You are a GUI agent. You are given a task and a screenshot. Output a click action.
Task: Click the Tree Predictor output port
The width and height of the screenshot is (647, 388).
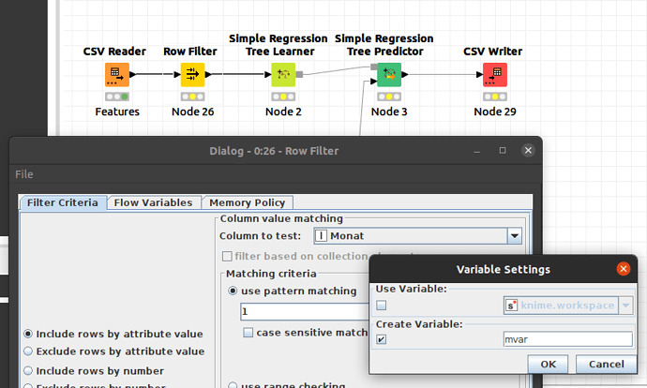(405, 75)
